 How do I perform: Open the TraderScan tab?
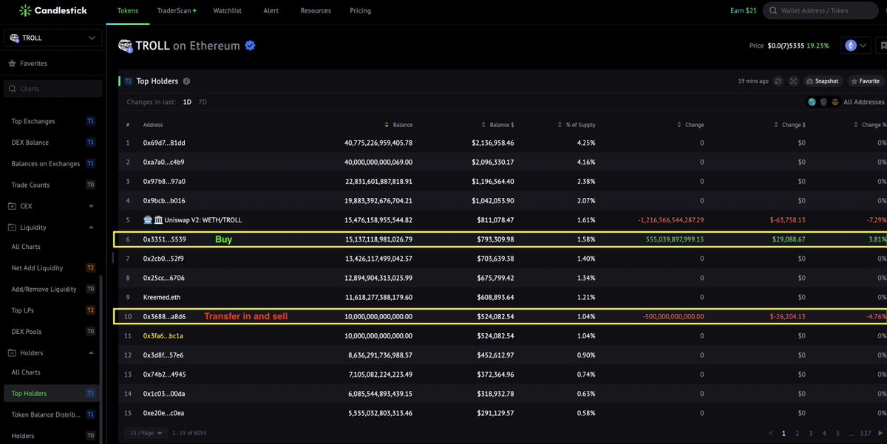[x=176, y=11]
